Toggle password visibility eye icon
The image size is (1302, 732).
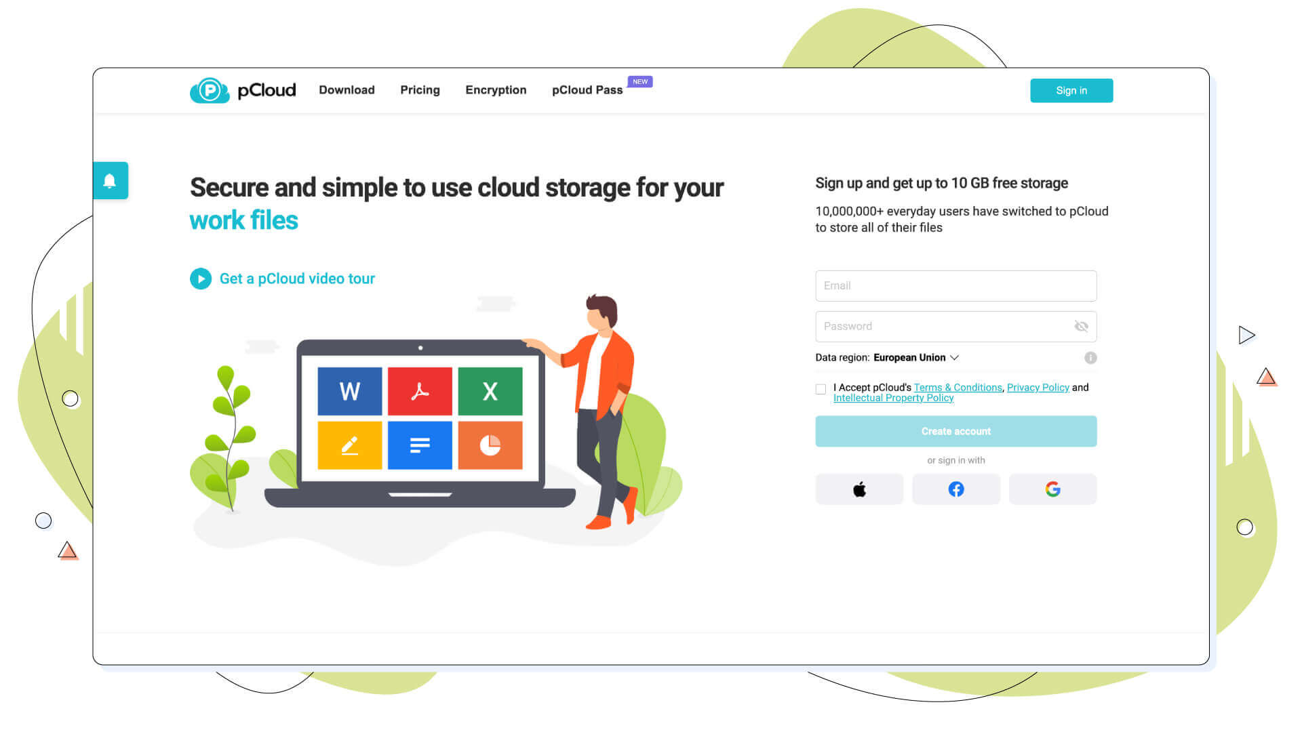tap(1081, 327)
